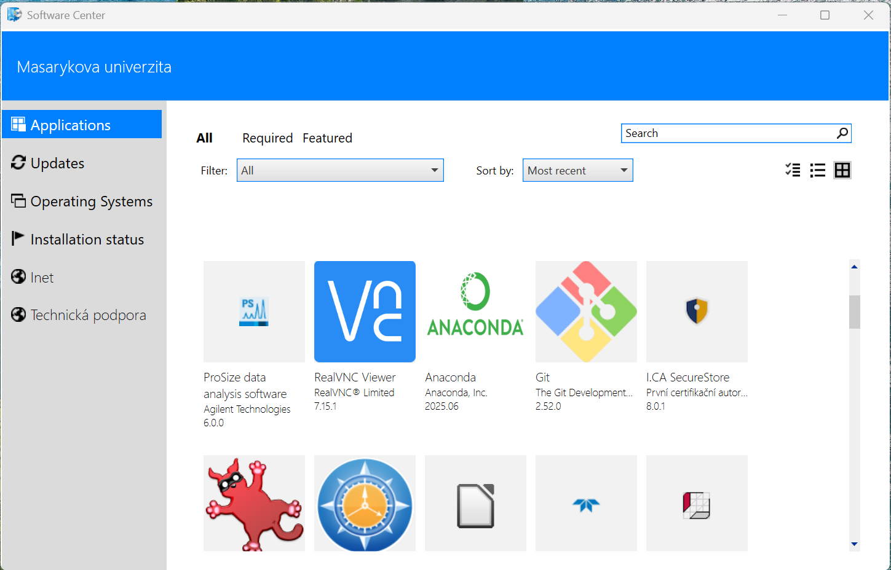Click the scroll up arrow of app list
The height and width of the screenshot is (570, 891).
point(854,267)
